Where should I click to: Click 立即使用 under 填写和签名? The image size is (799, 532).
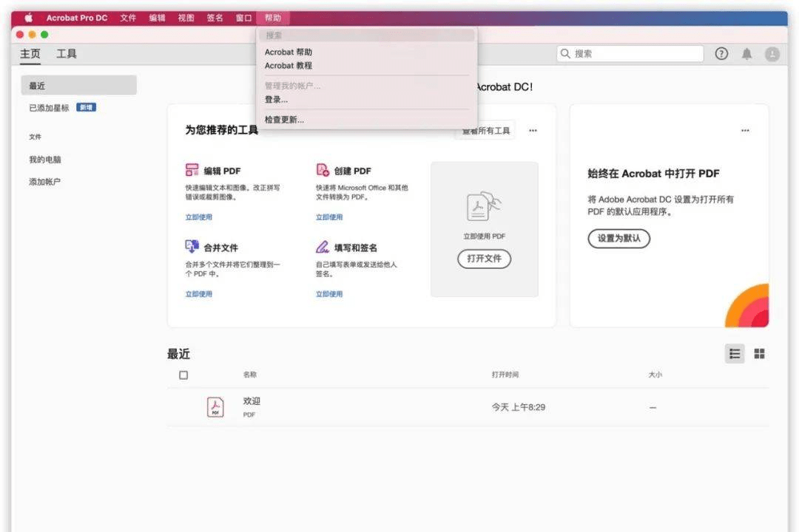[329, 294]
